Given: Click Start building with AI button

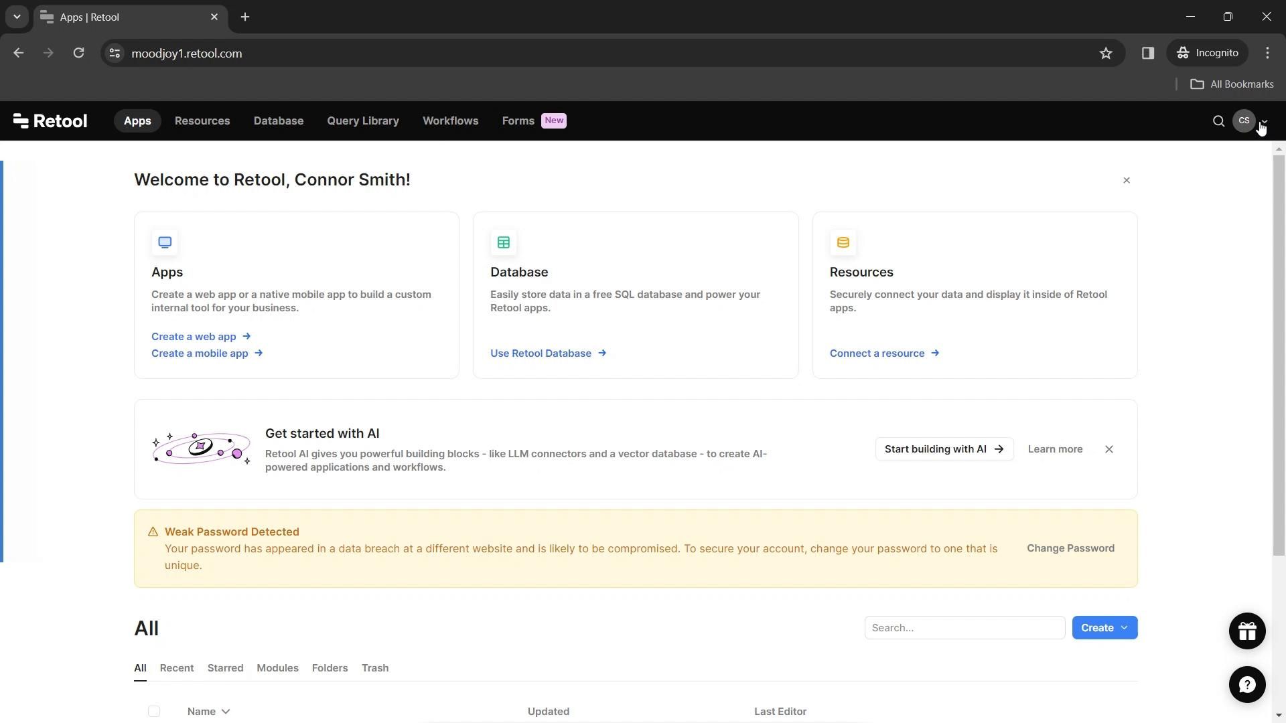Looking at the screenshot, I should coord(944,449).
